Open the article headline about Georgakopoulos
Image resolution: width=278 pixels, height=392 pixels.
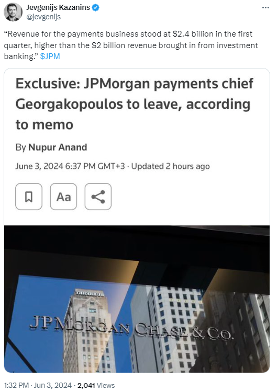tap(135, 104)
